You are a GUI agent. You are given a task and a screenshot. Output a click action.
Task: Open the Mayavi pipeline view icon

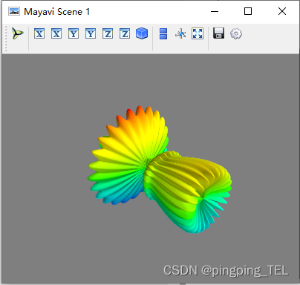(x=18, y=33)
